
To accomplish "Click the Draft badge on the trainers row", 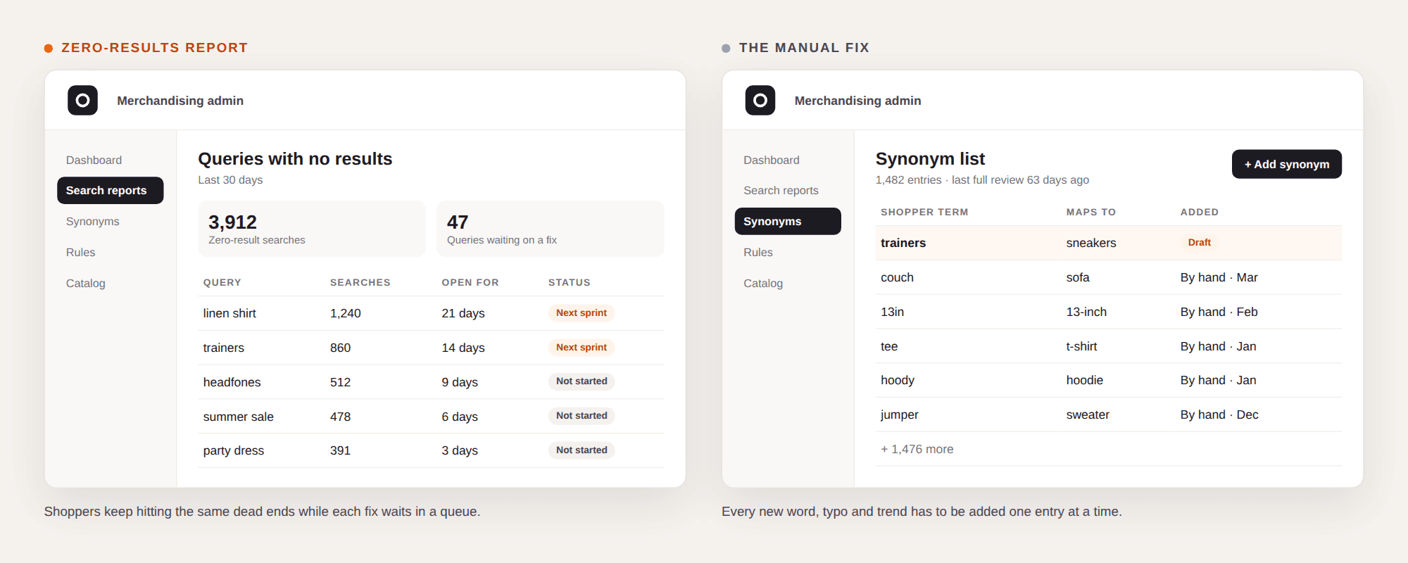I will (x=1199, y=242).
